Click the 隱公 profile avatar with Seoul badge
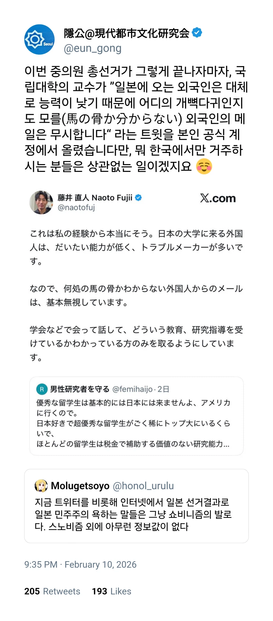The height and width of the screenshot is (621, 273). (39, 39)
